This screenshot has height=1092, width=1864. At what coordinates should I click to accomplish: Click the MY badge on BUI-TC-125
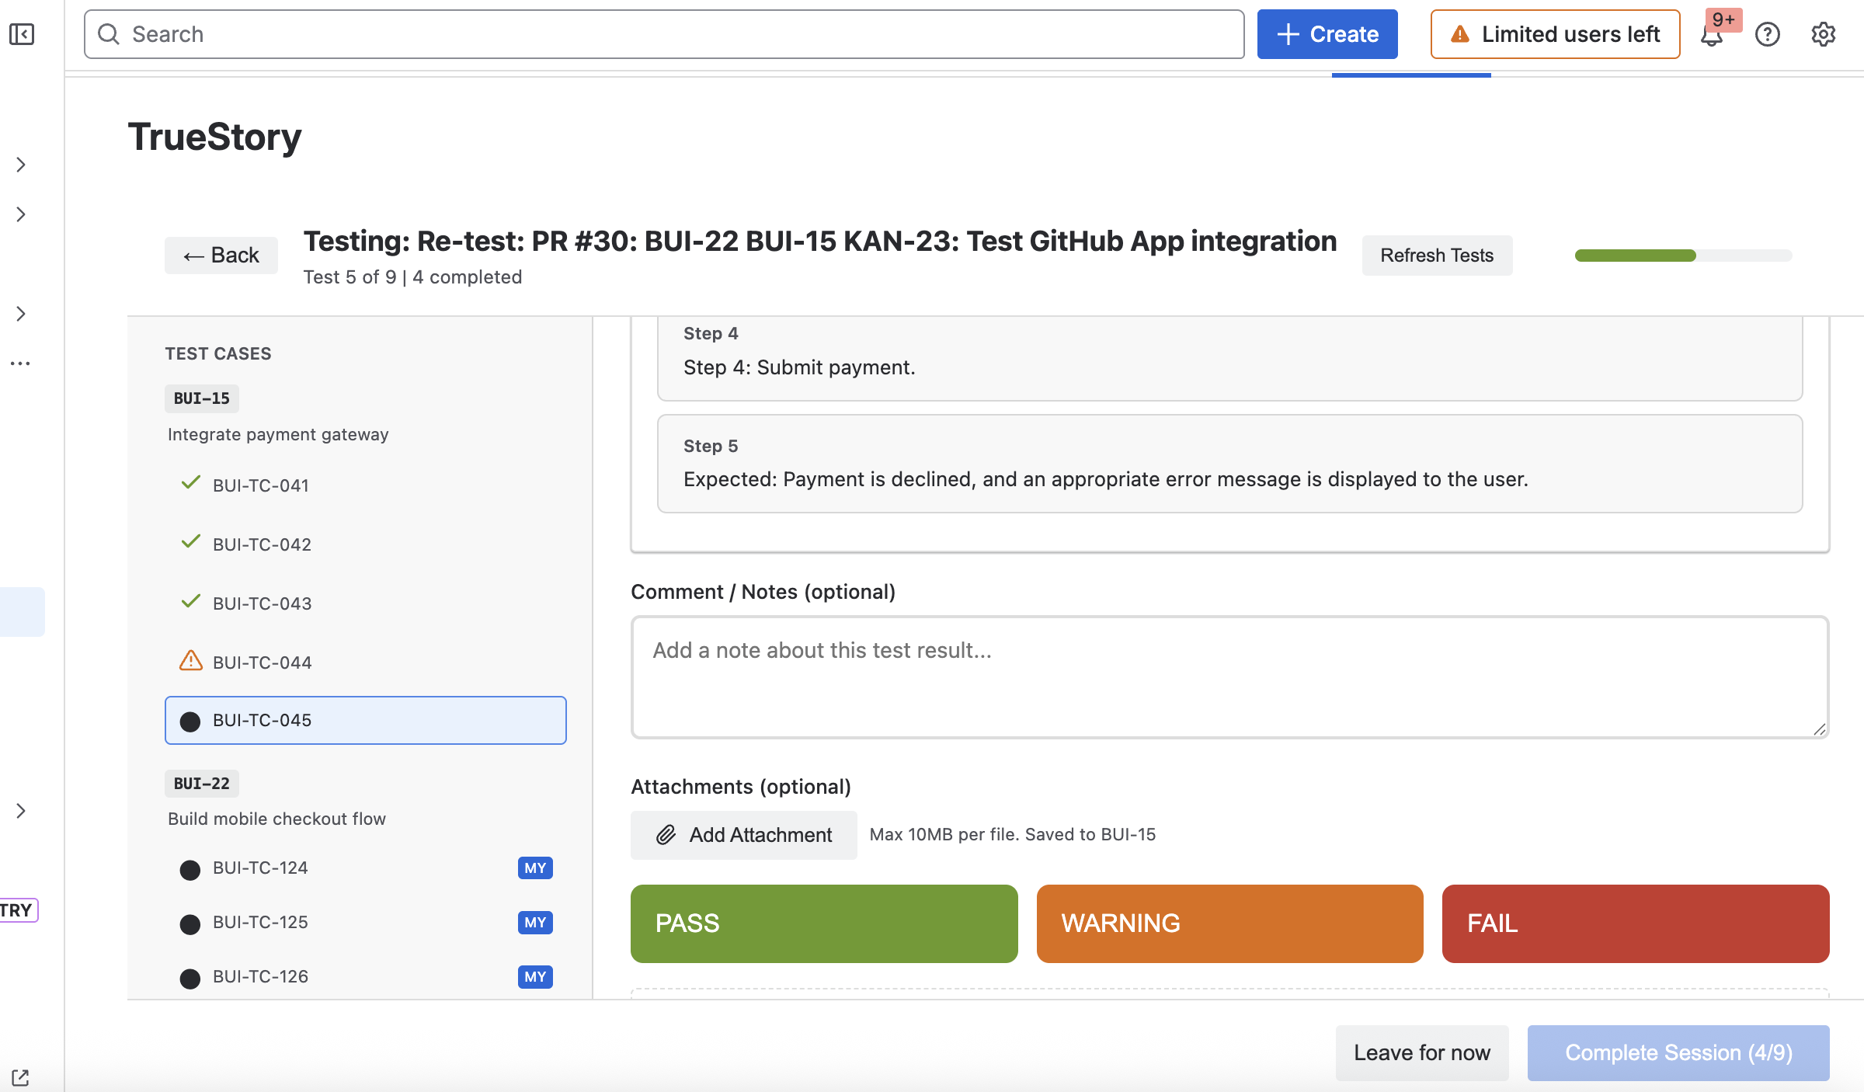pos(535,922)
